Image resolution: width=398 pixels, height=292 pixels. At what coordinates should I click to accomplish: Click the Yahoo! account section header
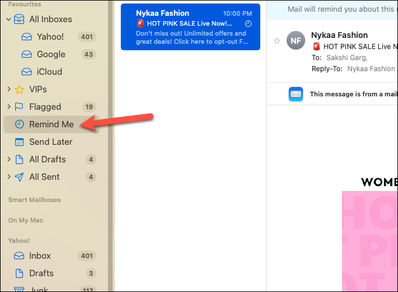[x=19, y=241]
